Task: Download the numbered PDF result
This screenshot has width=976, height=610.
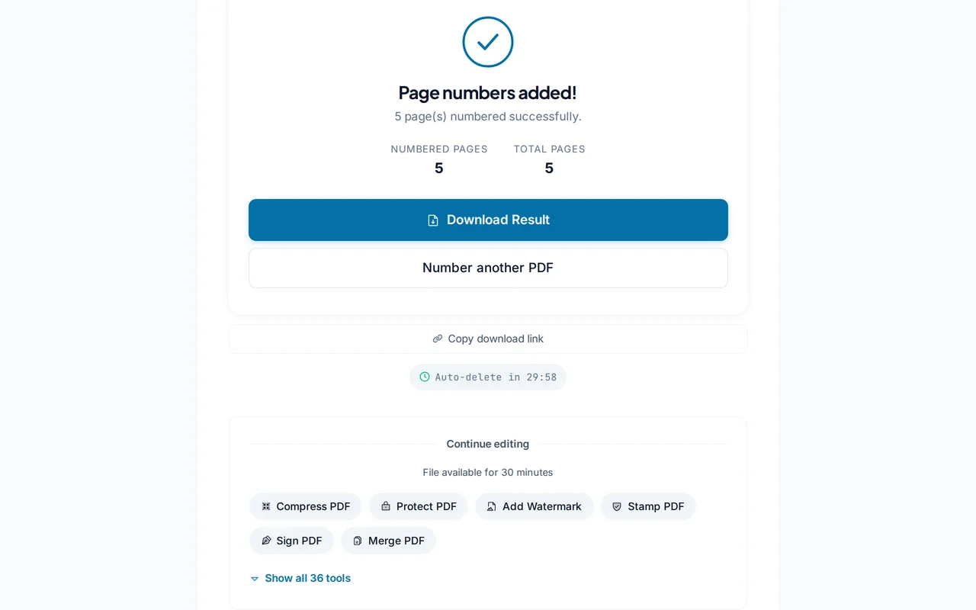Action: [x=487, y=220]
